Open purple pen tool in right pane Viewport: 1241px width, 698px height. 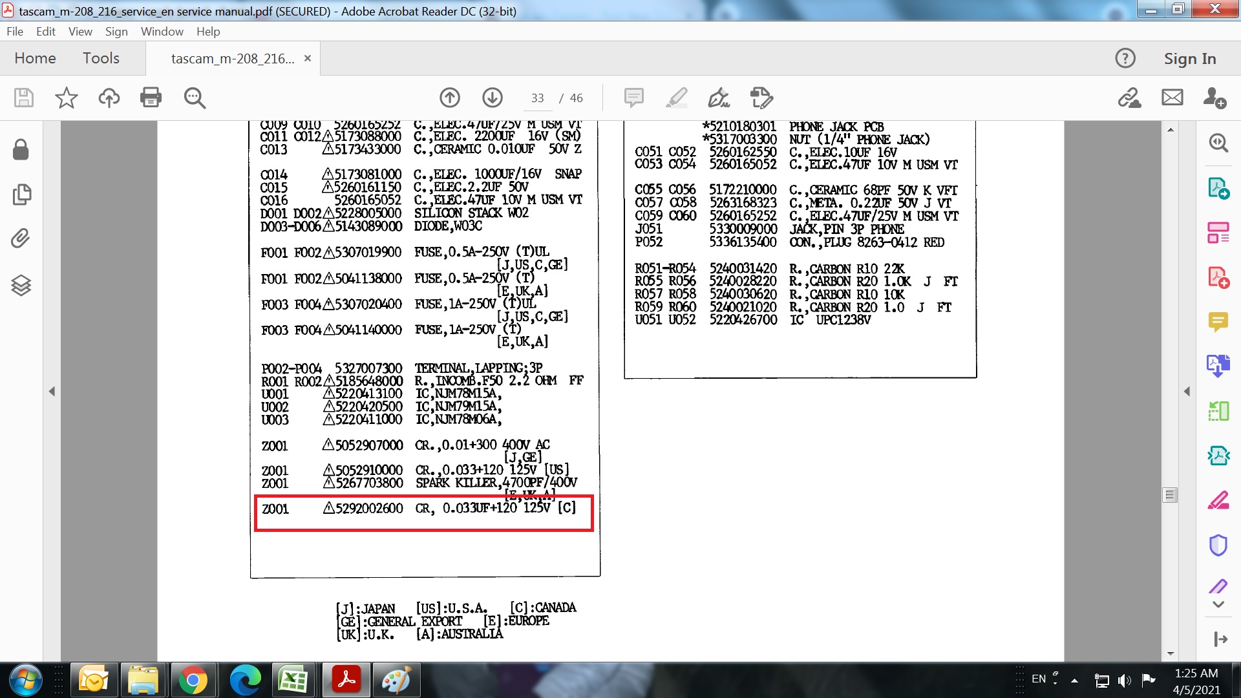point(1218,586)
